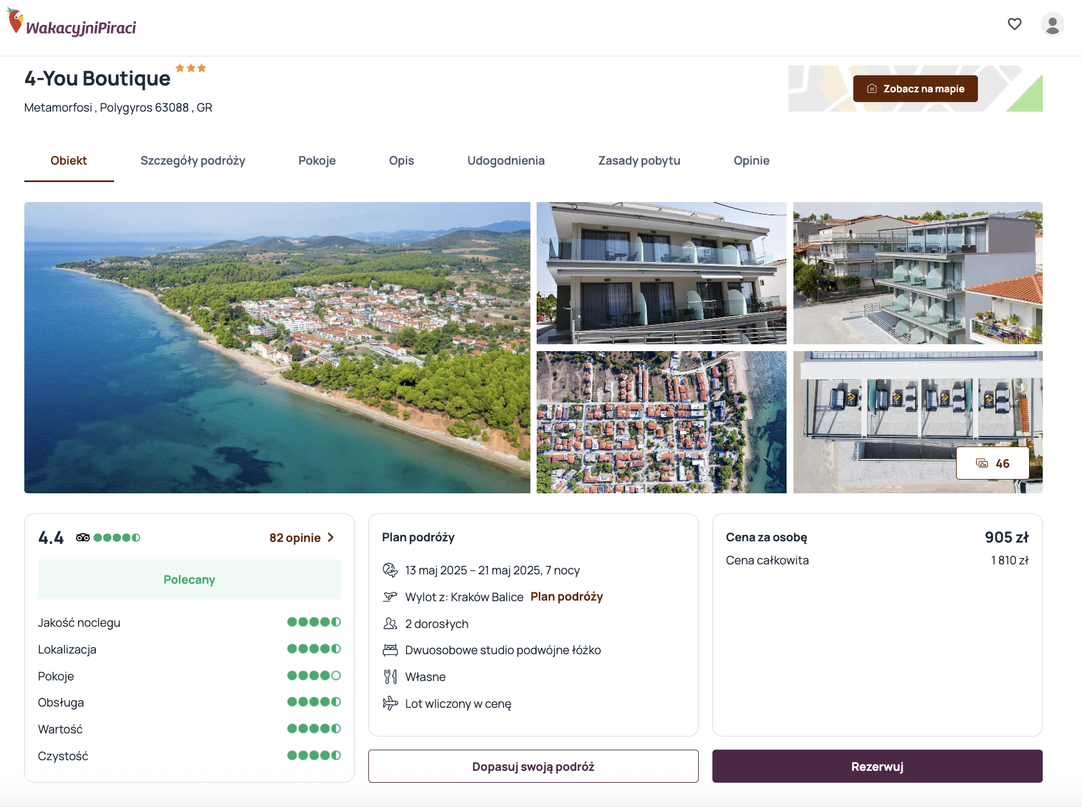Click the flight included airplane icon
Image resolution: width=1082 pixels, height=807 pixels.
coord(390,703)
